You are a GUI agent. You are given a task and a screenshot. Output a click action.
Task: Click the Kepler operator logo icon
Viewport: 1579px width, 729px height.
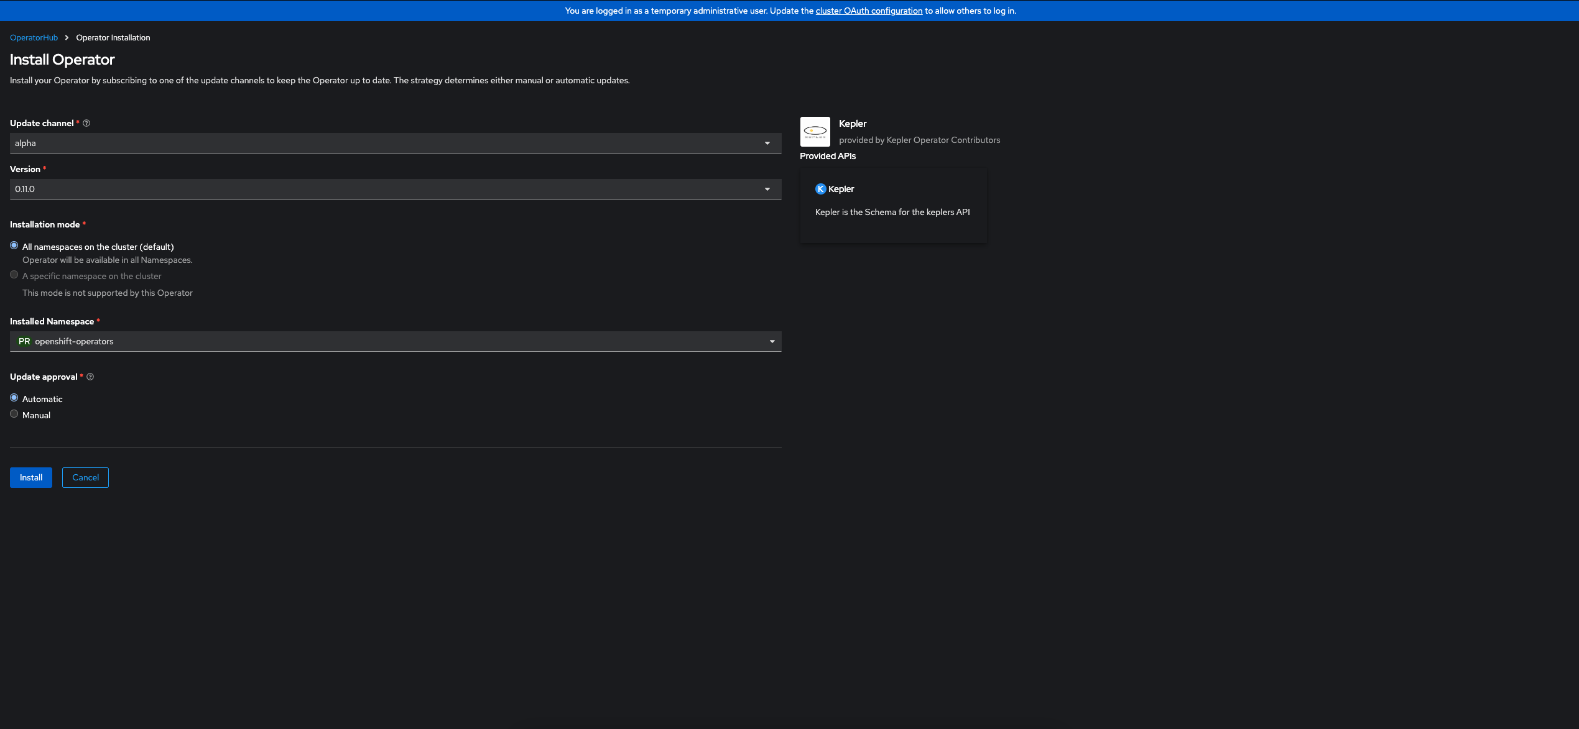coord(815,132)
